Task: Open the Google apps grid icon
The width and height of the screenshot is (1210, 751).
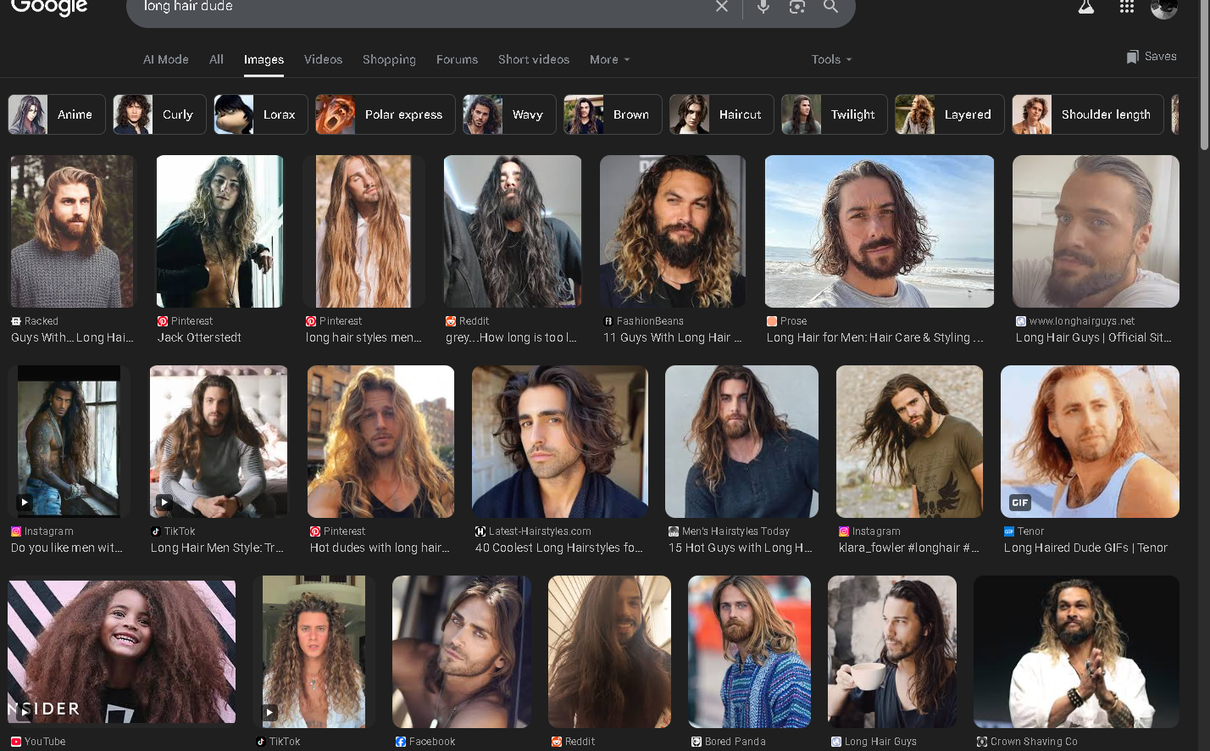Action: point(1126,8)
